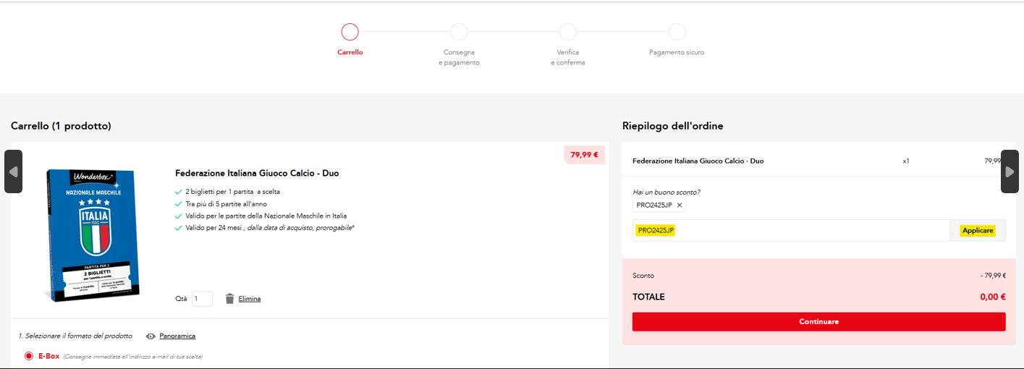1024x369 pixels.
Task: Go to the Consegna e pagamento step
Action: point(459,32)
